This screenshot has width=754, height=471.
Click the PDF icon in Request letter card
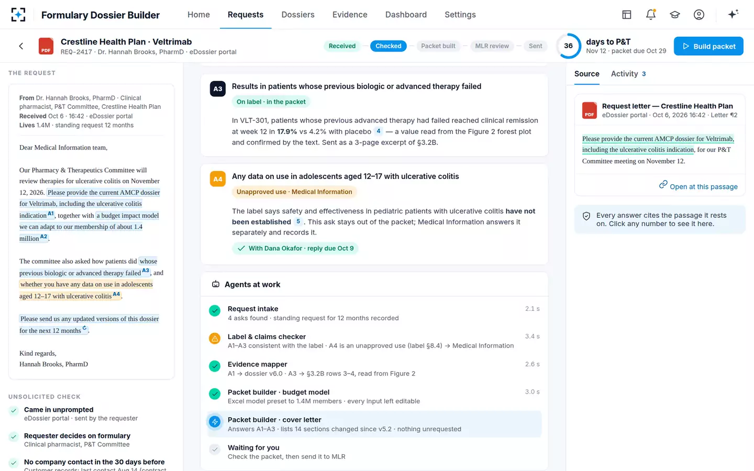tap(590, 110)
